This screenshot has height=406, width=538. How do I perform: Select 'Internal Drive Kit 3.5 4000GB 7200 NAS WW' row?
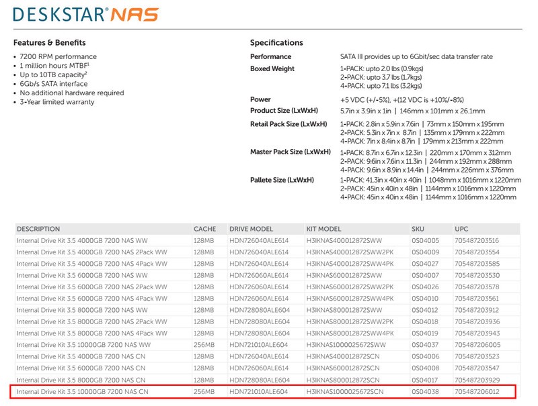click(x=268, y=241)
